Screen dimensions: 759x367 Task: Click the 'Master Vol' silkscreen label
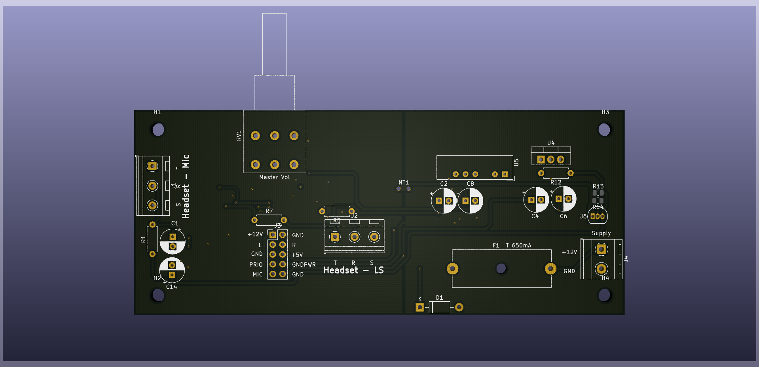point(274,177)
